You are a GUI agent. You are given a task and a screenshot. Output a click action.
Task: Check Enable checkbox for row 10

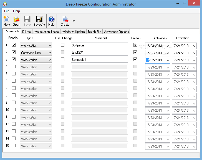[x=14, y=110]
